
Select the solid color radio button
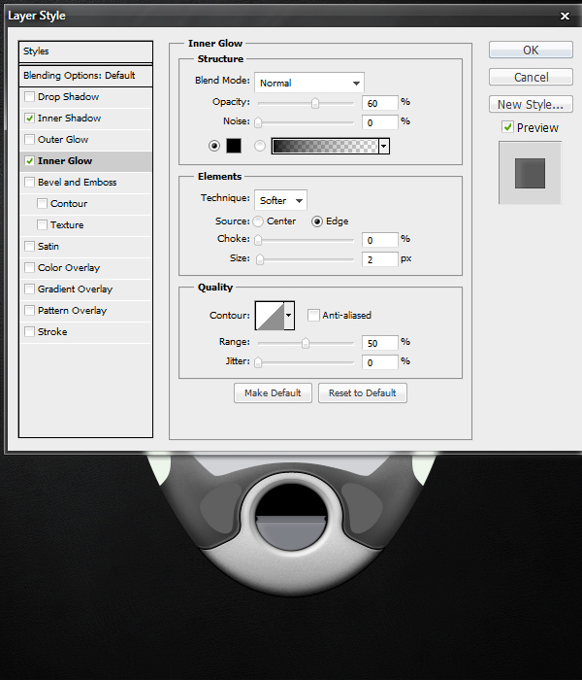[214, 146]
